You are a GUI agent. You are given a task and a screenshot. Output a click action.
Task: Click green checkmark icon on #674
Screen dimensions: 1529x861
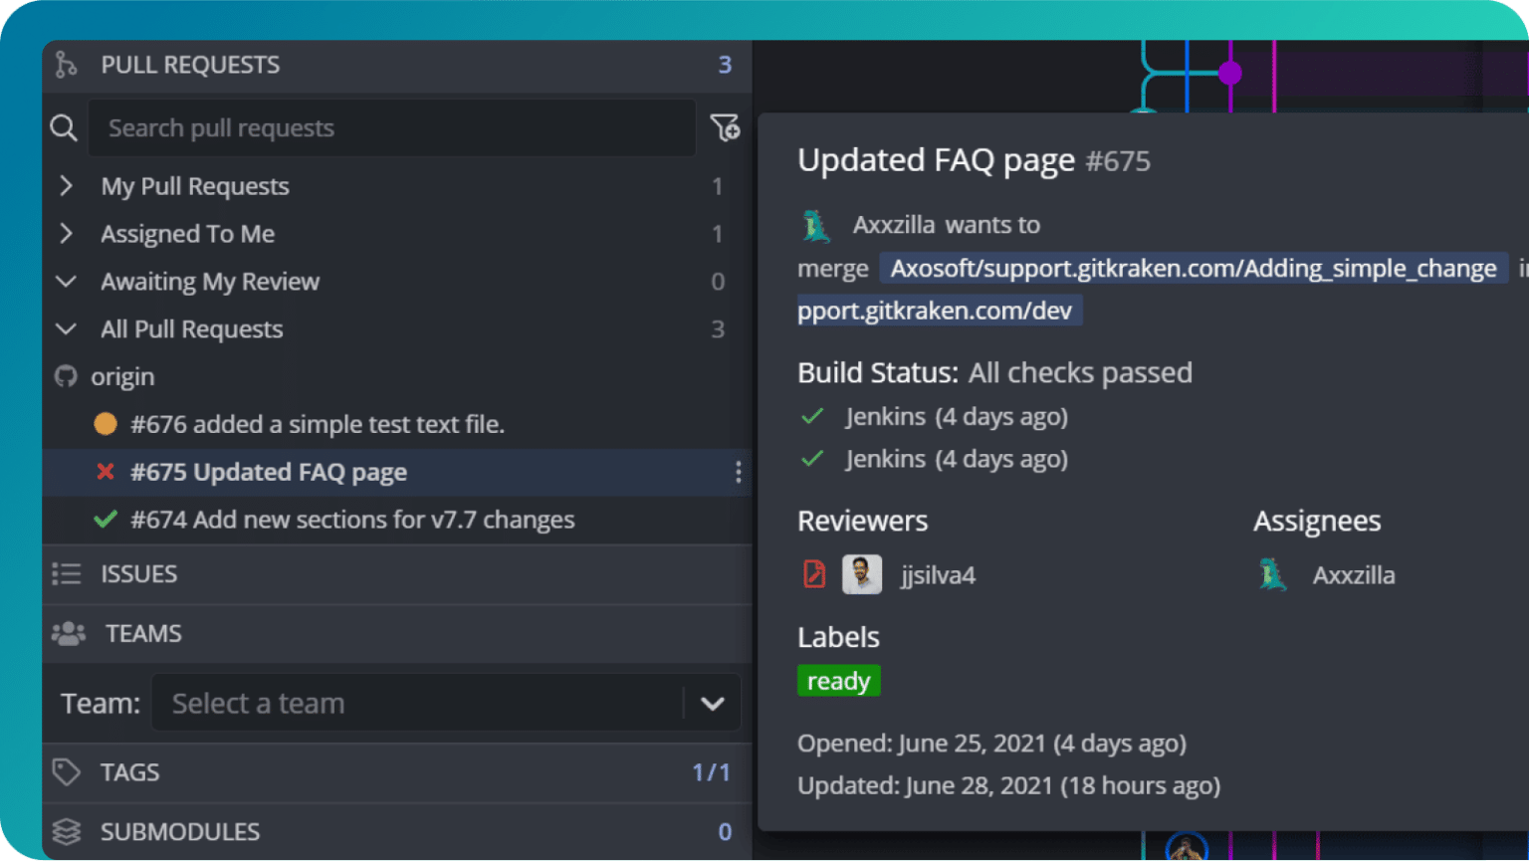106,520
